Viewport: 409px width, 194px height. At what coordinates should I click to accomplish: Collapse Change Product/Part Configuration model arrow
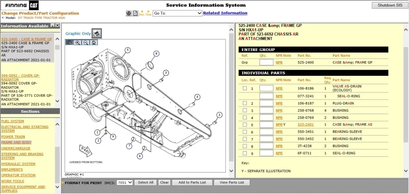[x=3, y=18]
